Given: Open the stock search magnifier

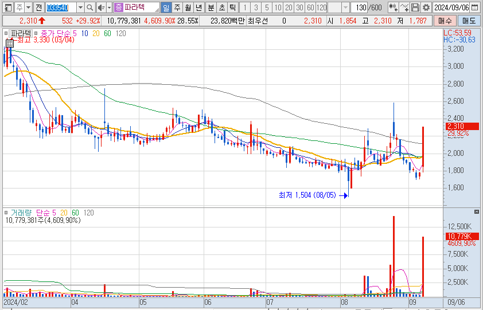Looking at the screenshot, I should 89,7.
